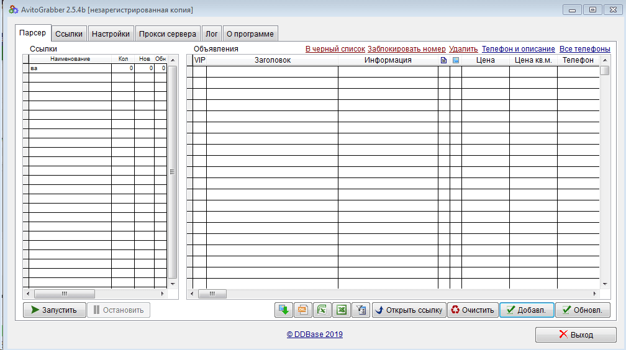Open the DDBase 2019 copyright link
This screenshot has height=350, width=626.
pos(315,334)
